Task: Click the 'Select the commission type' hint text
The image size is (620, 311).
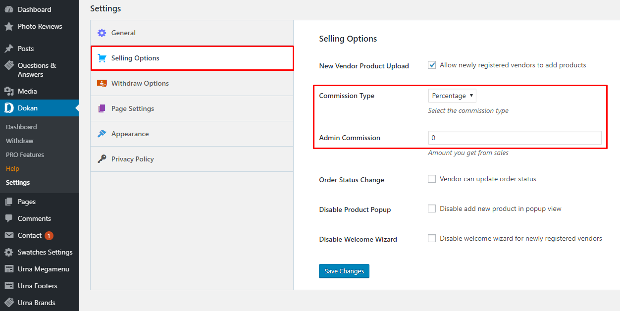Action: pyautogui.click(x=468, y=110)
